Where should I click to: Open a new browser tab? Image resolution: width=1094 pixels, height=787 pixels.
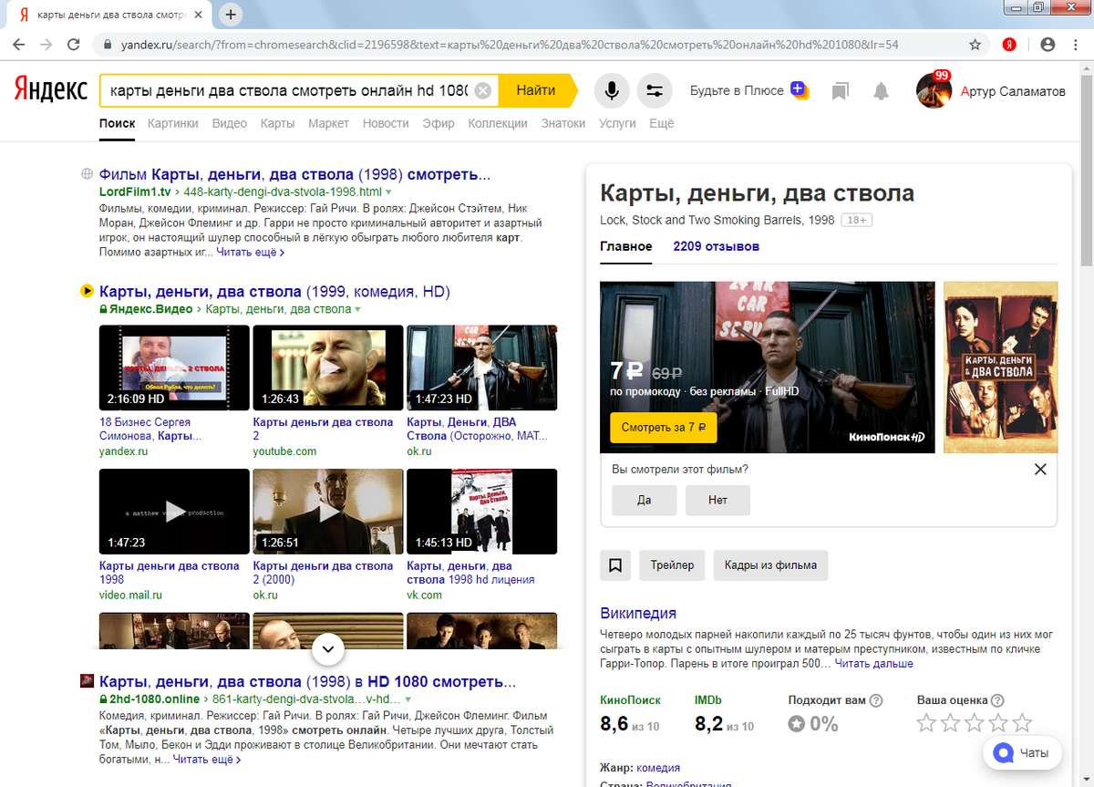pyautogui.click(x=231, y=15)
